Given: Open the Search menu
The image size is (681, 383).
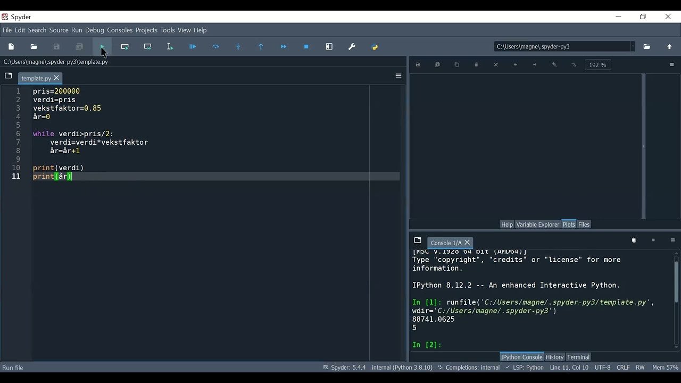Looking at the screenshot, I should (37, 30).
